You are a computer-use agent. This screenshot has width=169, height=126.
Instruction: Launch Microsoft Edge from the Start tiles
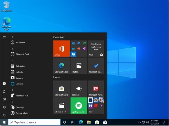(62, 66)
